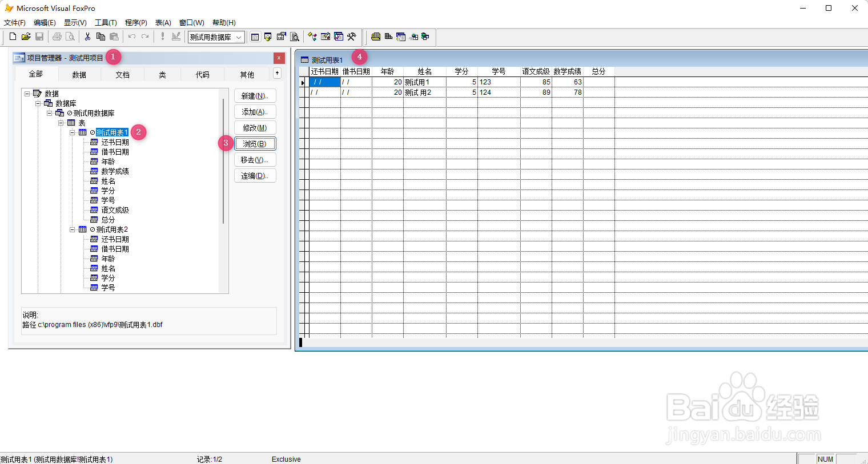Collapse the 数据库 tree node
868x464 pixels.
tap(38, 103)
